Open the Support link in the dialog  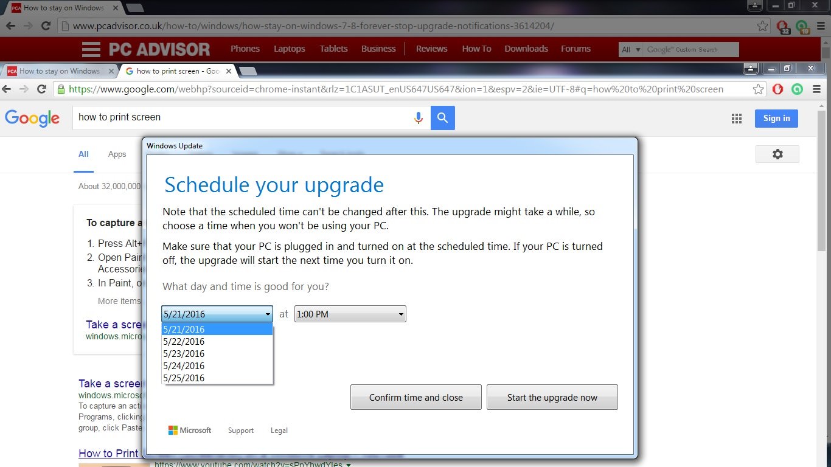[241, 431]
